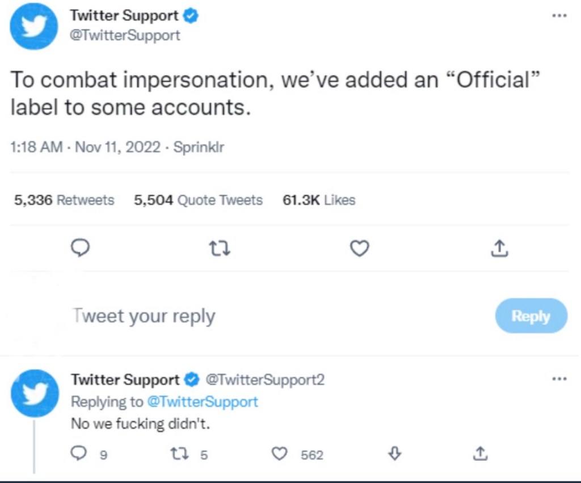Image resolution: width=581 pixels, height=483 pixels.
Task: Open the more options menu on reply tweet
Action: [x=559, y=379]
